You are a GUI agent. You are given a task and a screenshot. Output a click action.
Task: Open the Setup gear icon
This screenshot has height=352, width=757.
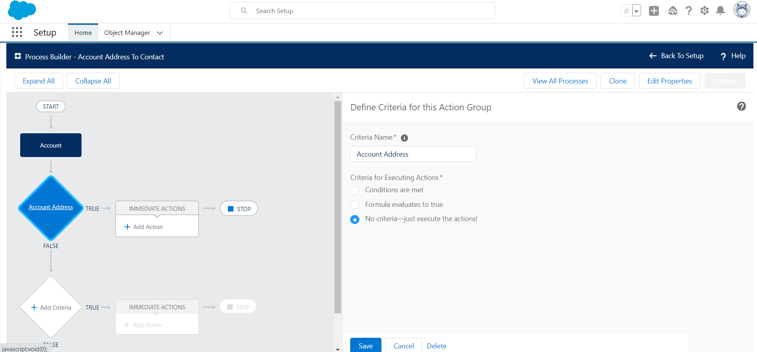[704, 11]
